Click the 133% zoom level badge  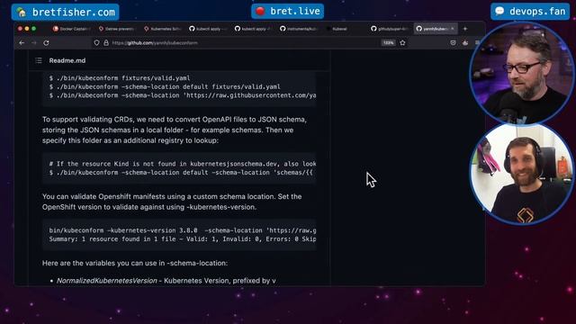[x=388, y=43]
